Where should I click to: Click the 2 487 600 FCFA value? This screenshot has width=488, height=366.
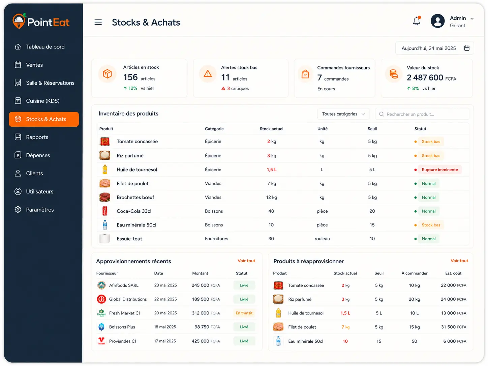click(431, 78)
